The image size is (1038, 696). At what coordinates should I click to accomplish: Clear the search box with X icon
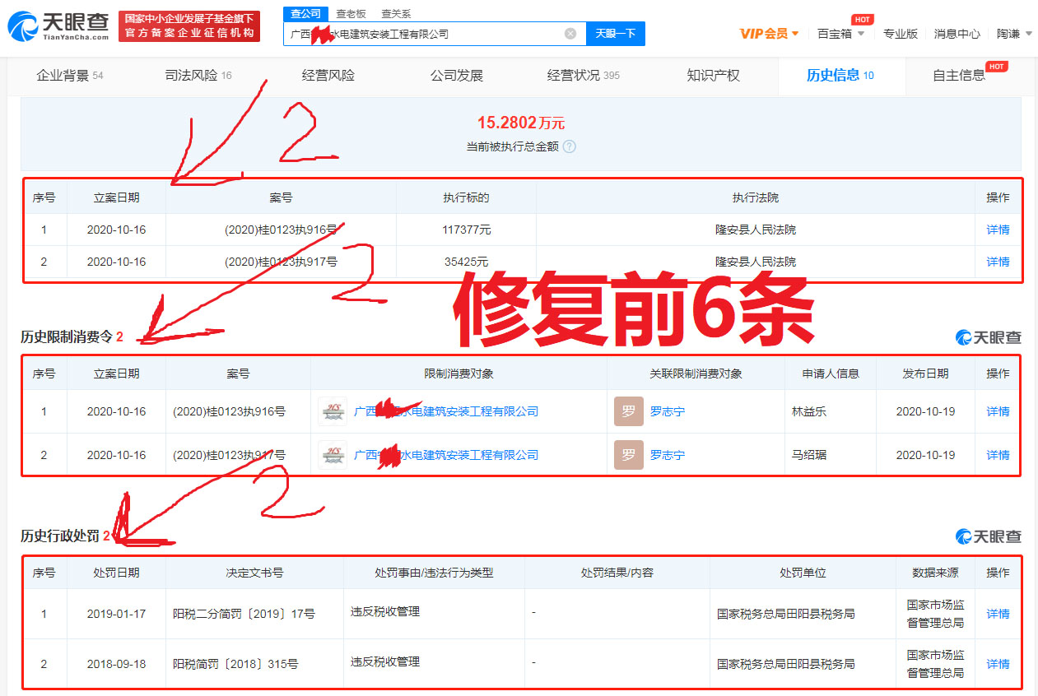coord(570,34)
